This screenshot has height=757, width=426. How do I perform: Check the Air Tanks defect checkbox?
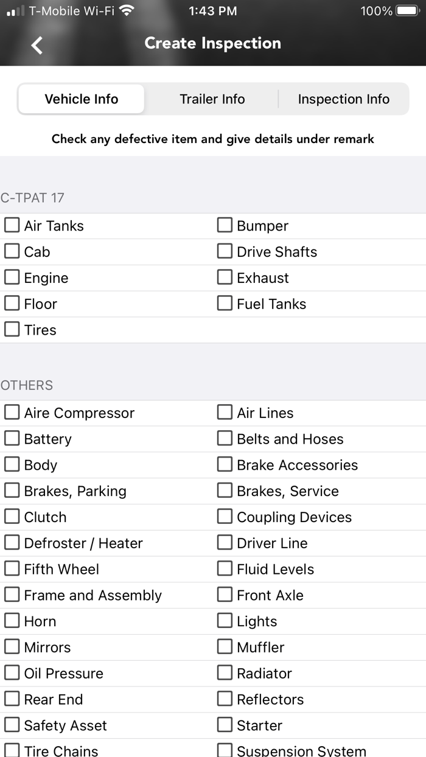coord(12,225)
